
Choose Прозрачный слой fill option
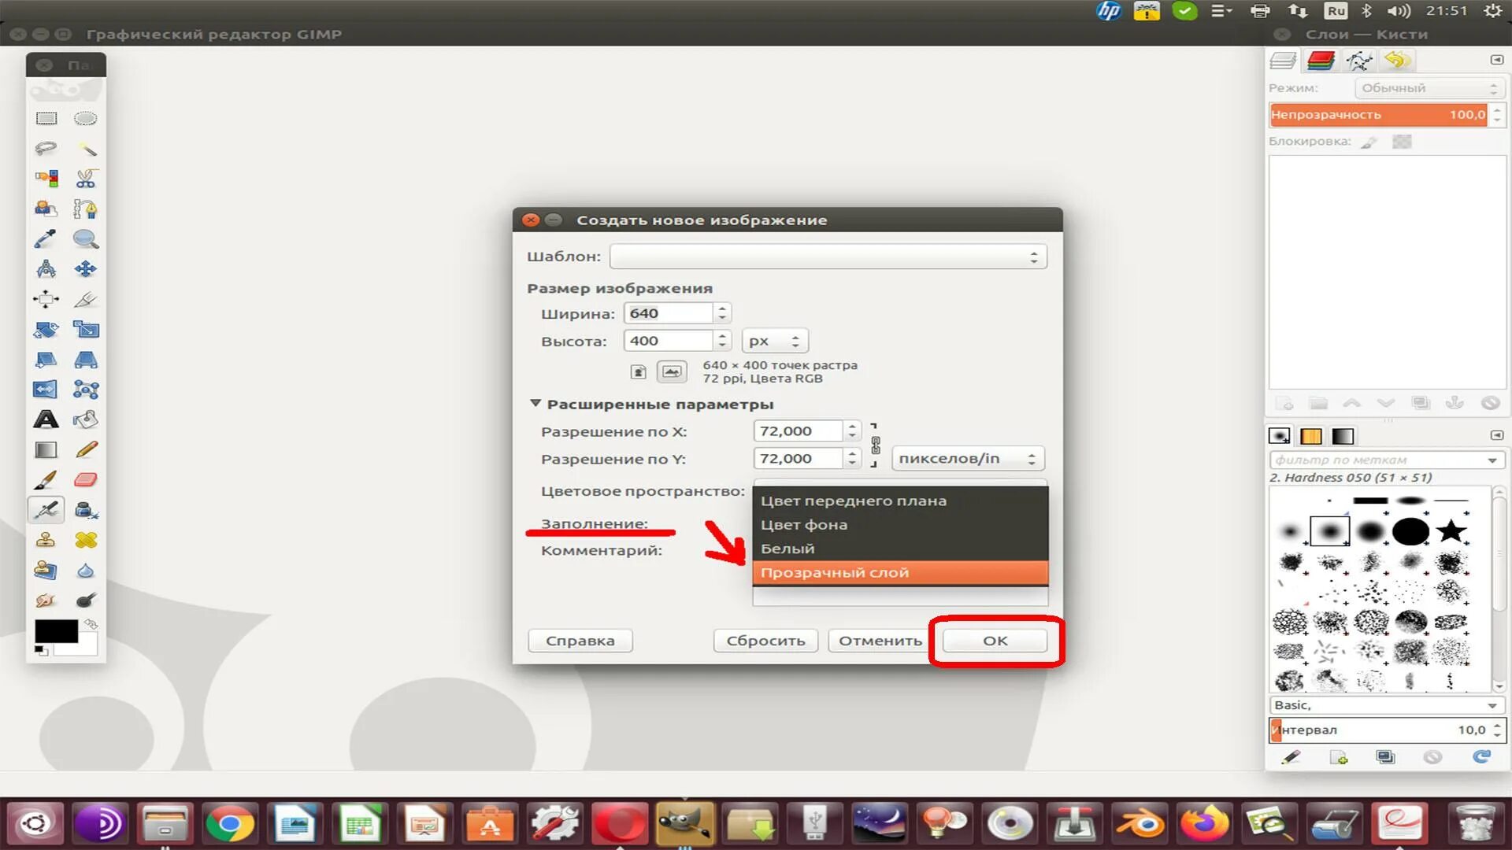point(900,573)
